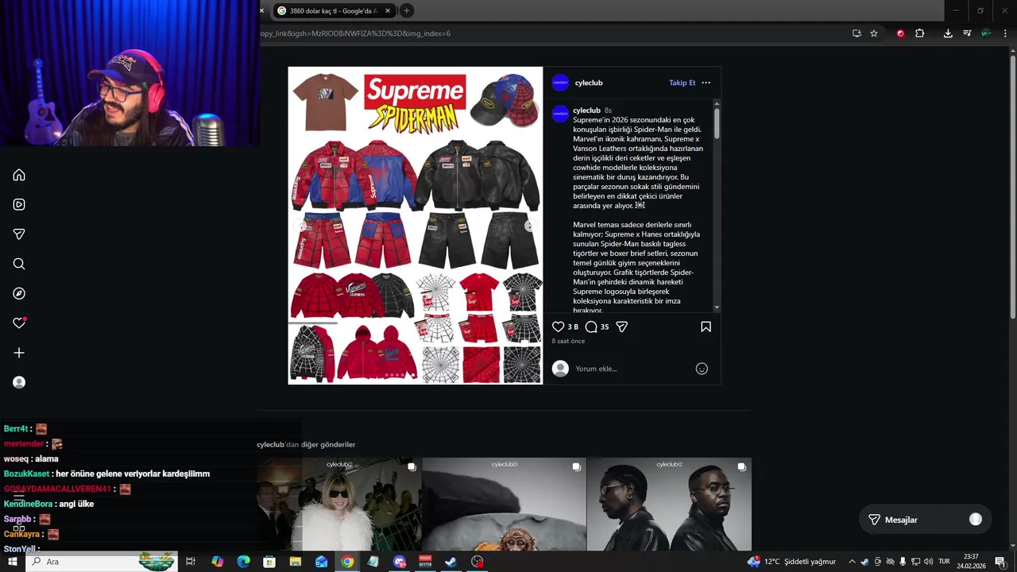
Task: Open the Chrome profile avatar
Action: pyautogui.click(x=986, y=33)
